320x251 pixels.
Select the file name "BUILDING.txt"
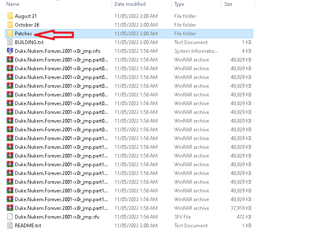tap(29, 42)
